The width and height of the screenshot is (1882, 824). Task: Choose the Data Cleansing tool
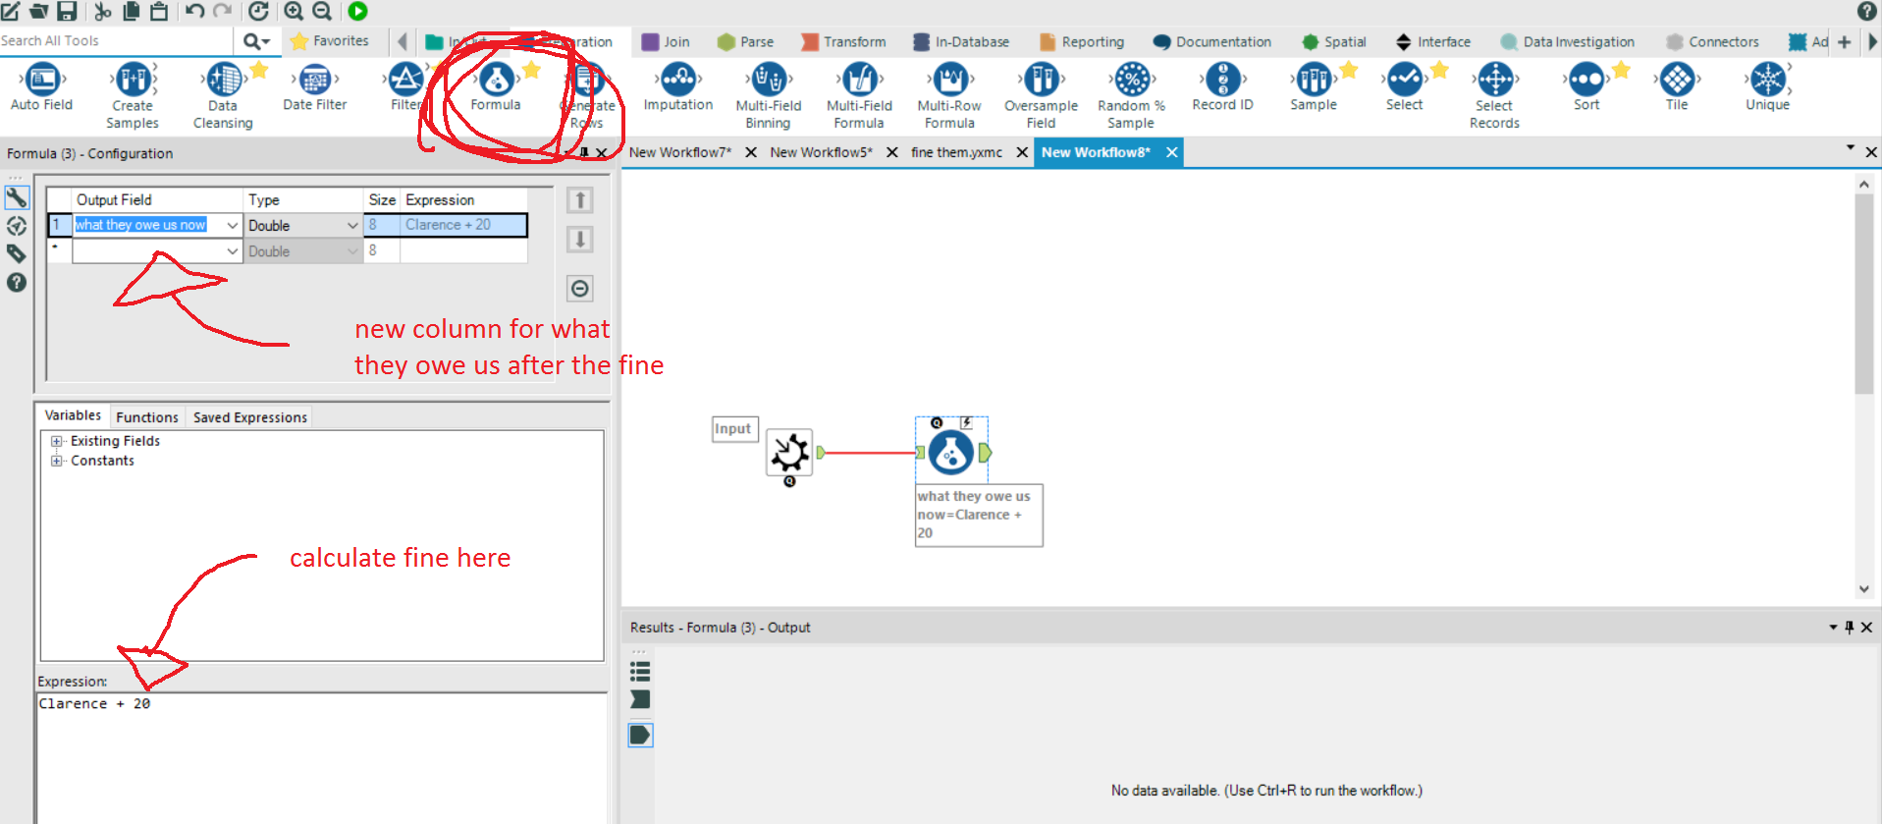tap(223, 95)
